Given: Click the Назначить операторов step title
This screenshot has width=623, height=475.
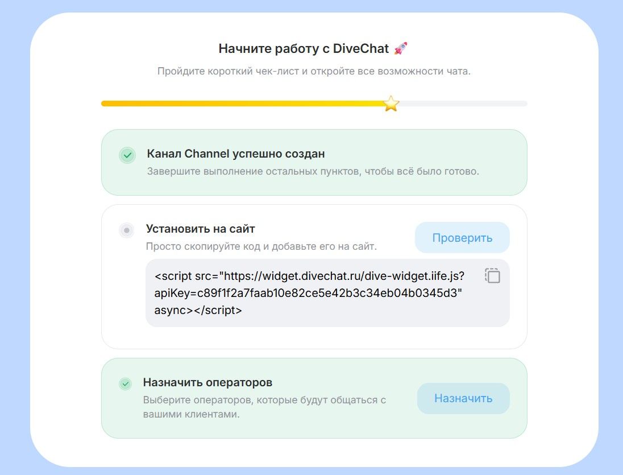Looking at the screenshot, I should 207,382.
